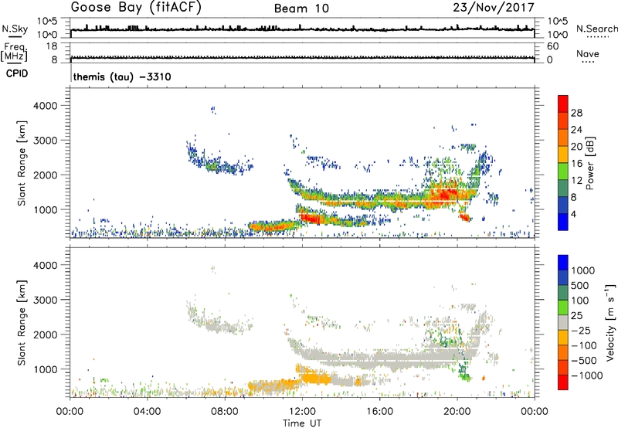Select the 'themis (tau) -3310' text
This screenshot has width=618, height=428.
click(122, 76)
